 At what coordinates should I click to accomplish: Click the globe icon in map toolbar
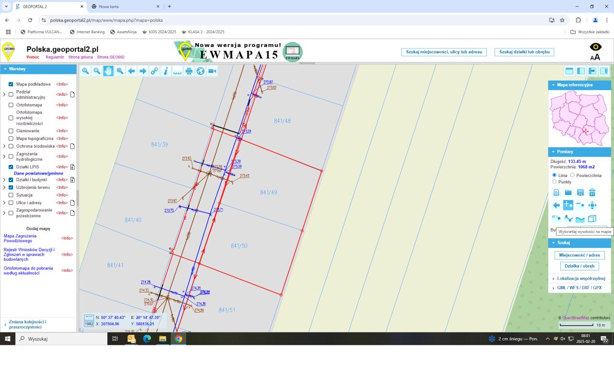(201, 71)
